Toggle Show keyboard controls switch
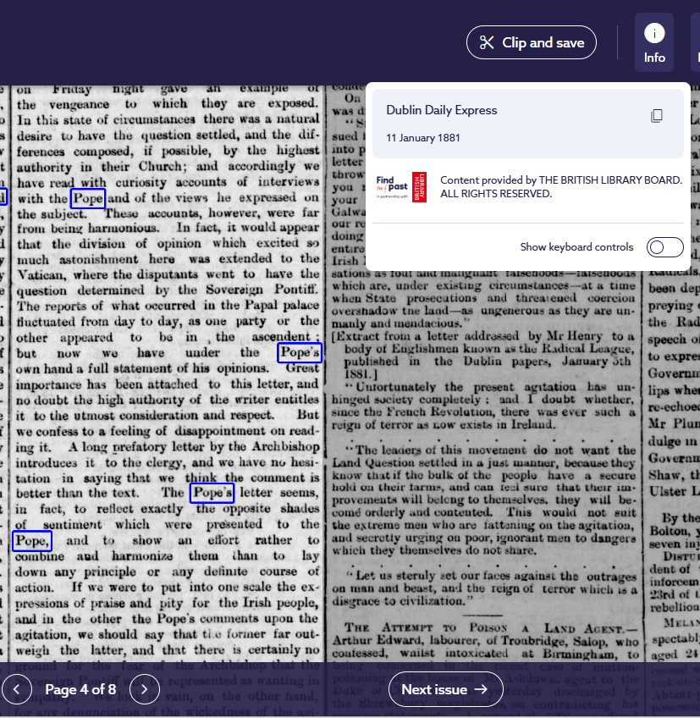Viewport: 700px width, 718px height. [x=664, y=247]
